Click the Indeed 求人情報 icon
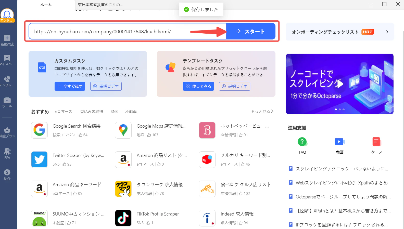Viewport: 404px width, 229px height. (207, 218)
